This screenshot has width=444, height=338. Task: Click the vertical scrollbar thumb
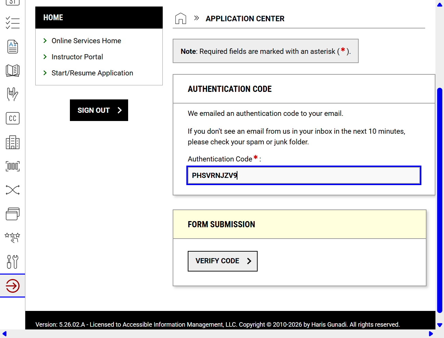(x=440, y=201)
